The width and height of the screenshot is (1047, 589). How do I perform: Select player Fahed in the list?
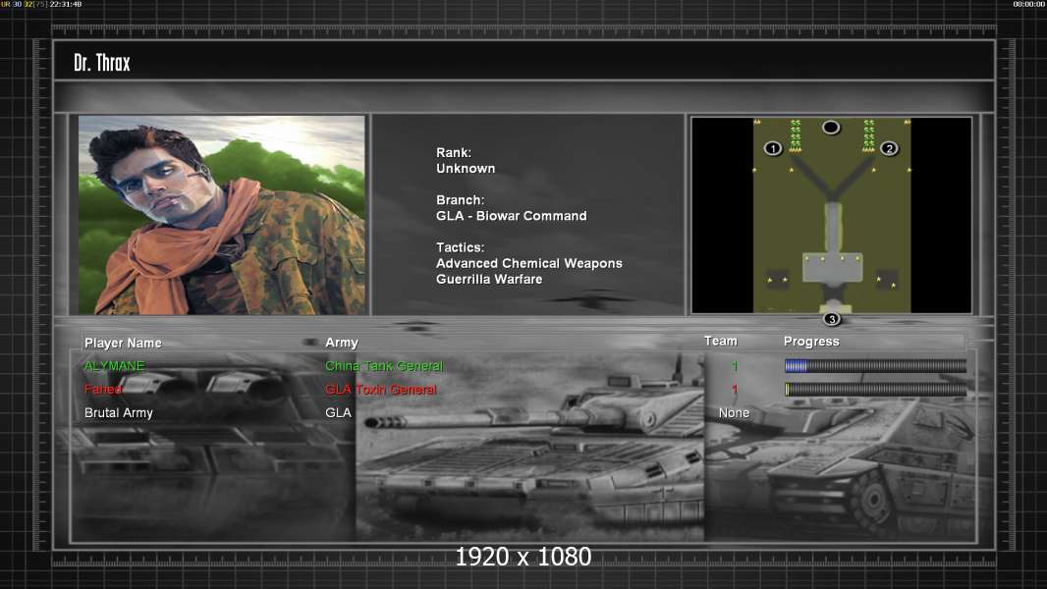(103, 390)
